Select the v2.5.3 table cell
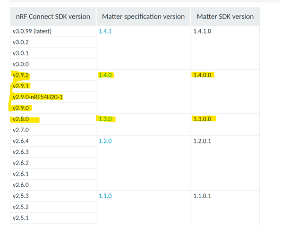This screenshot has width=281, height=226. point(53,196)
